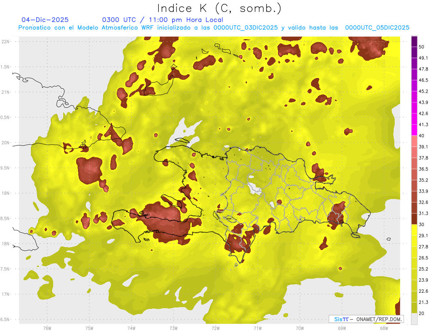Click the color bar value '31.3'
431x333 pixels.
point(423,213)
